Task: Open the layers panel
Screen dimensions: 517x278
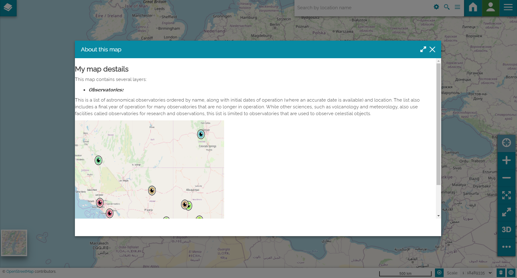Action: [x=8, y=8]
